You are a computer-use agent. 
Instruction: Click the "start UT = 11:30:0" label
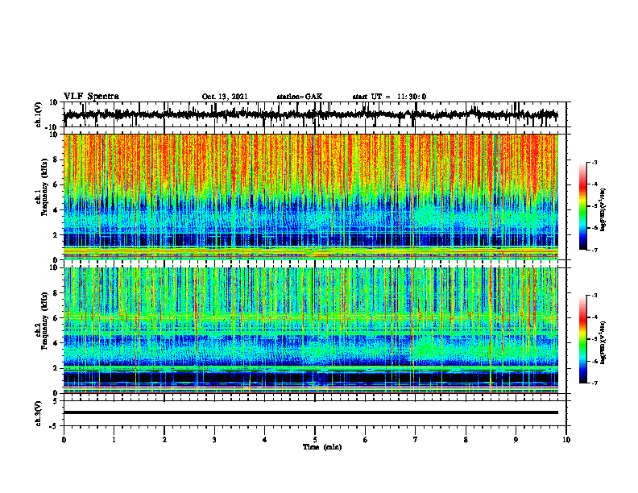389,97
